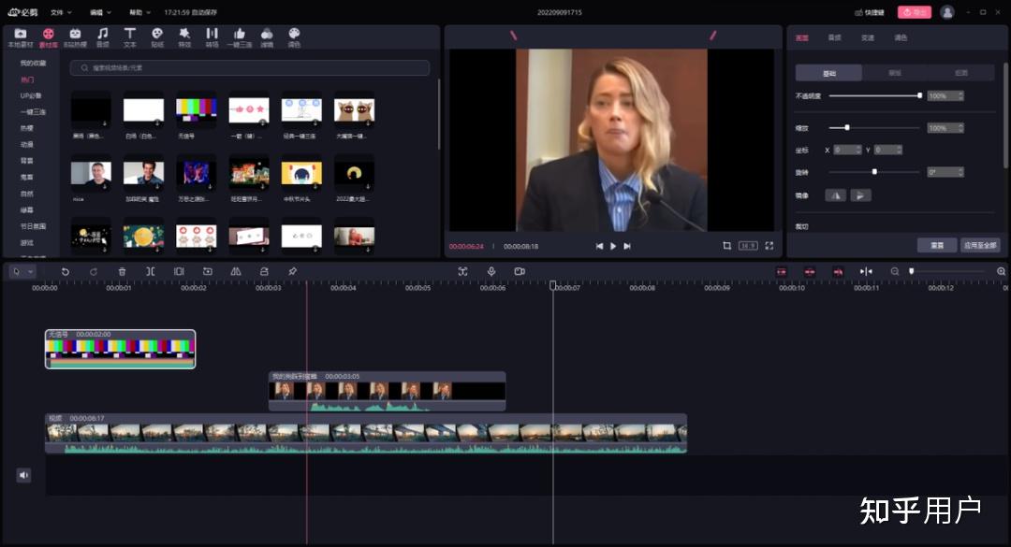1011x547 pixels.
Task: Mute the track with the speaker icon
Action: coord(23,475)
